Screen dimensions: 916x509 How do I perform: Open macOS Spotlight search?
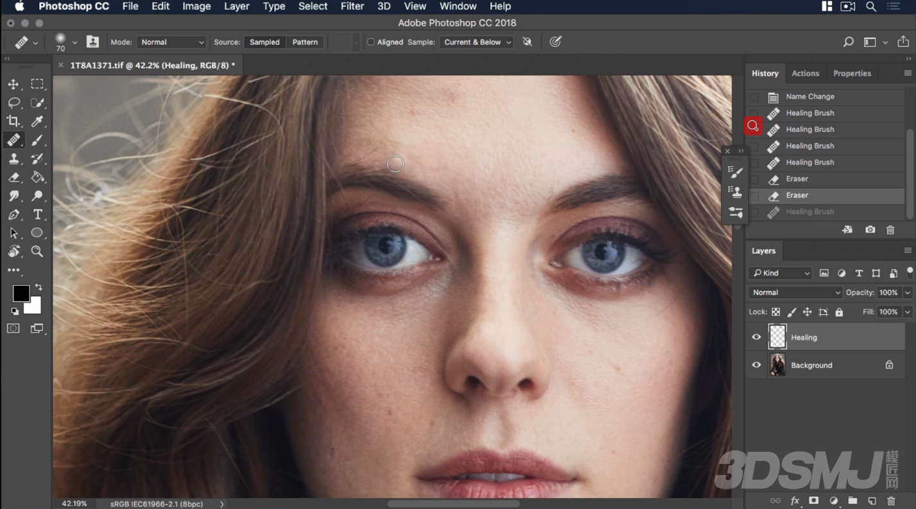click(x=871, y=6)
